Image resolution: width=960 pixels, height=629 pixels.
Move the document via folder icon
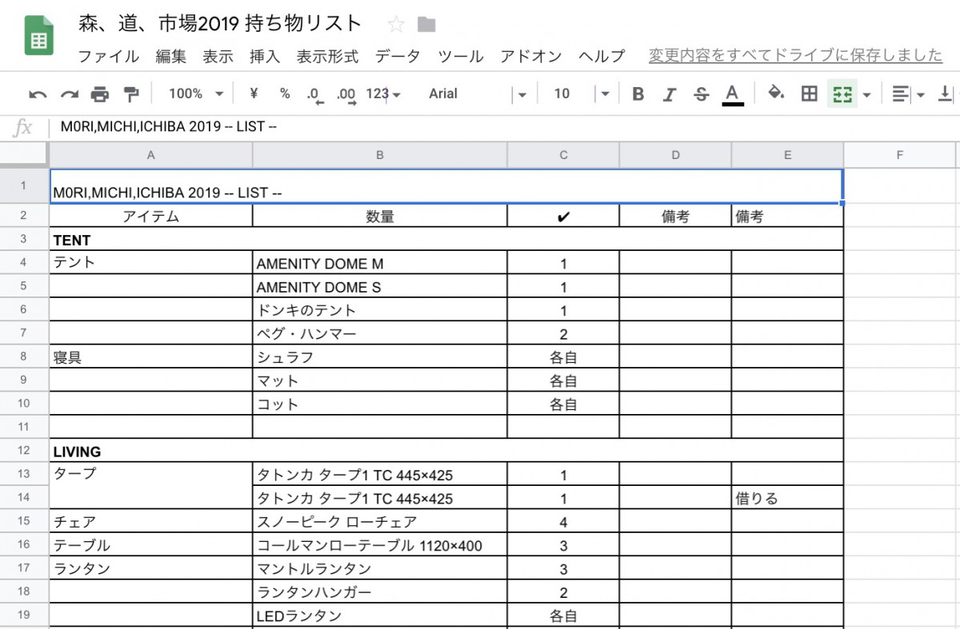[x=426, y=25]
